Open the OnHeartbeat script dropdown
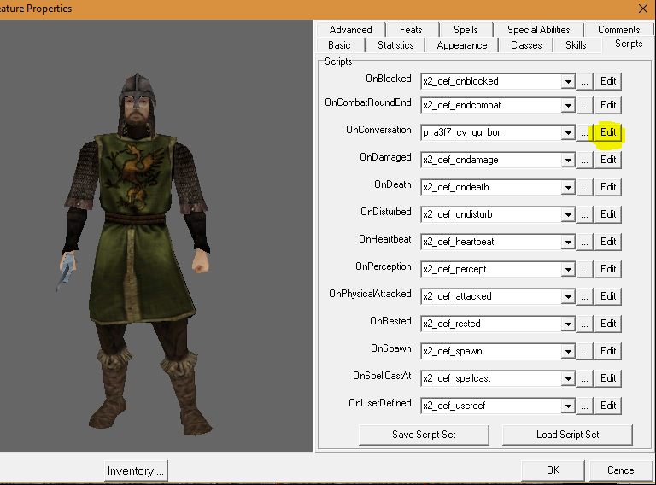The height and width of the screenshot is (485, 656). tap(568, 242)
